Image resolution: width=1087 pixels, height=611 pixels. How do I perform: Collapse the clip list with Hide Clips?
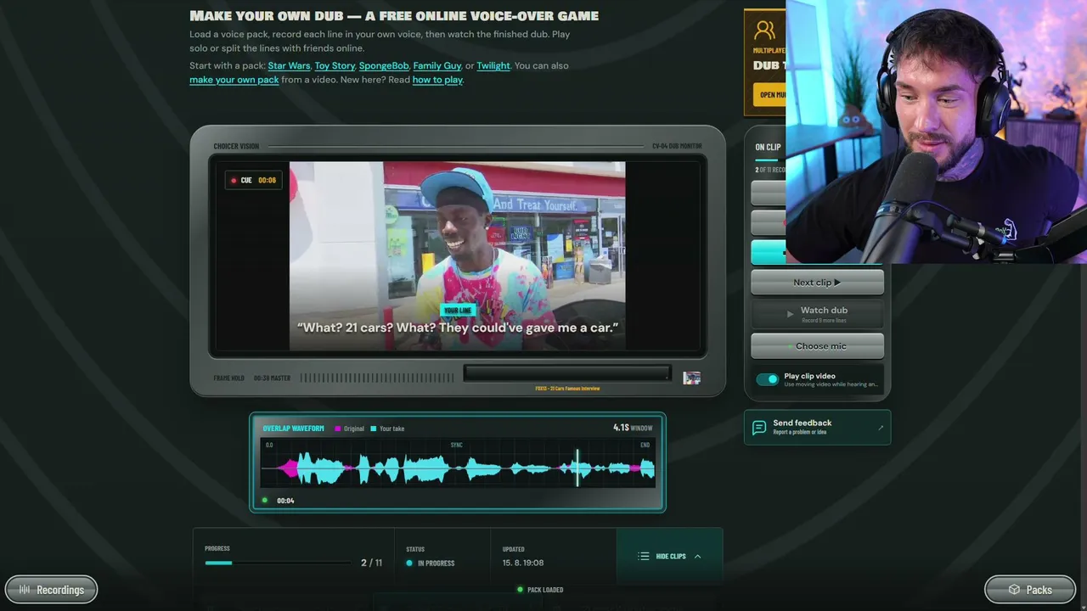click(669, 557)
